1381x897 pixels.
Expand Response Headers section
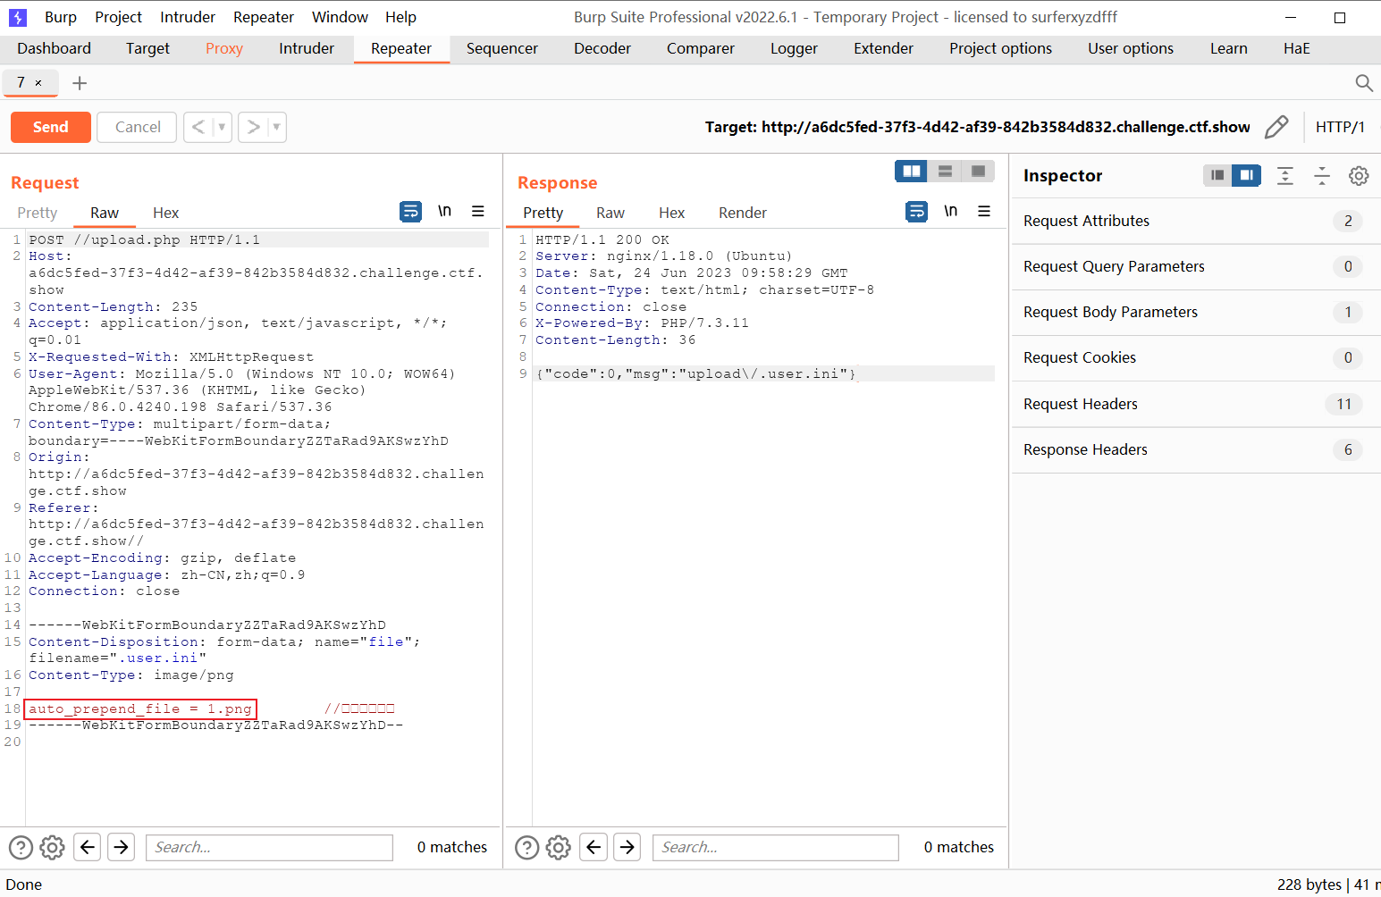1196,449
